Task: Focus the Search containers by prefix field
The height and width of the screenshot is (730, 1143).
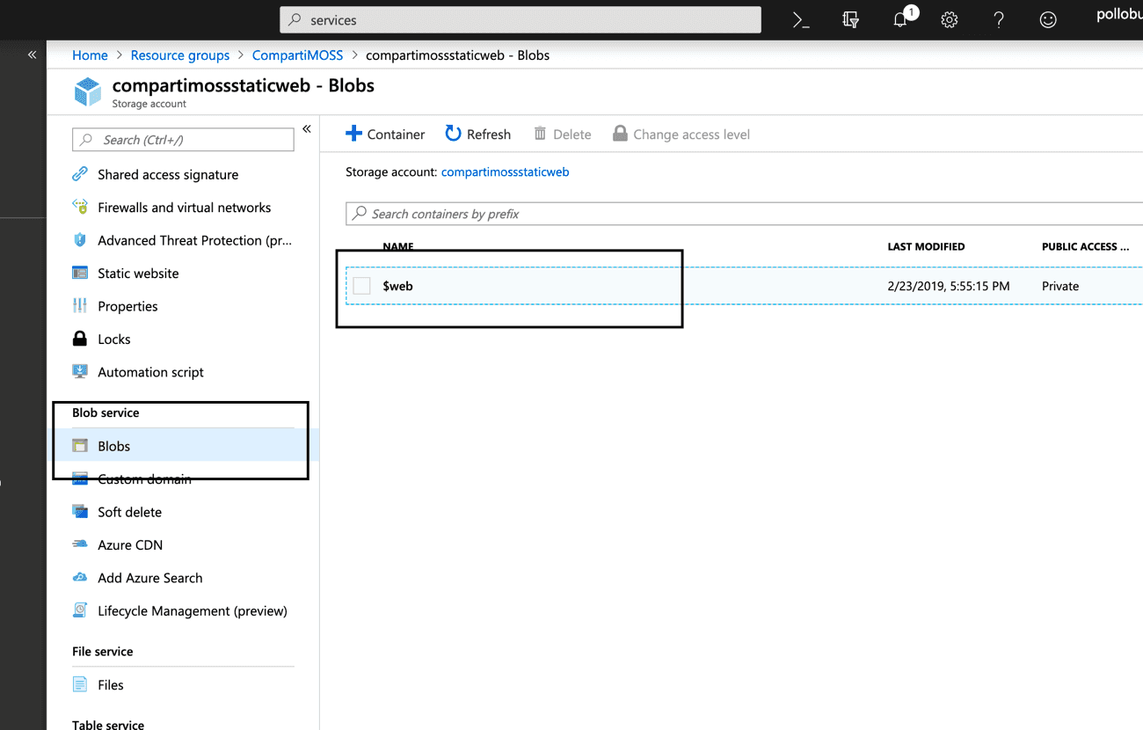Action: click(x=744, y=214)
